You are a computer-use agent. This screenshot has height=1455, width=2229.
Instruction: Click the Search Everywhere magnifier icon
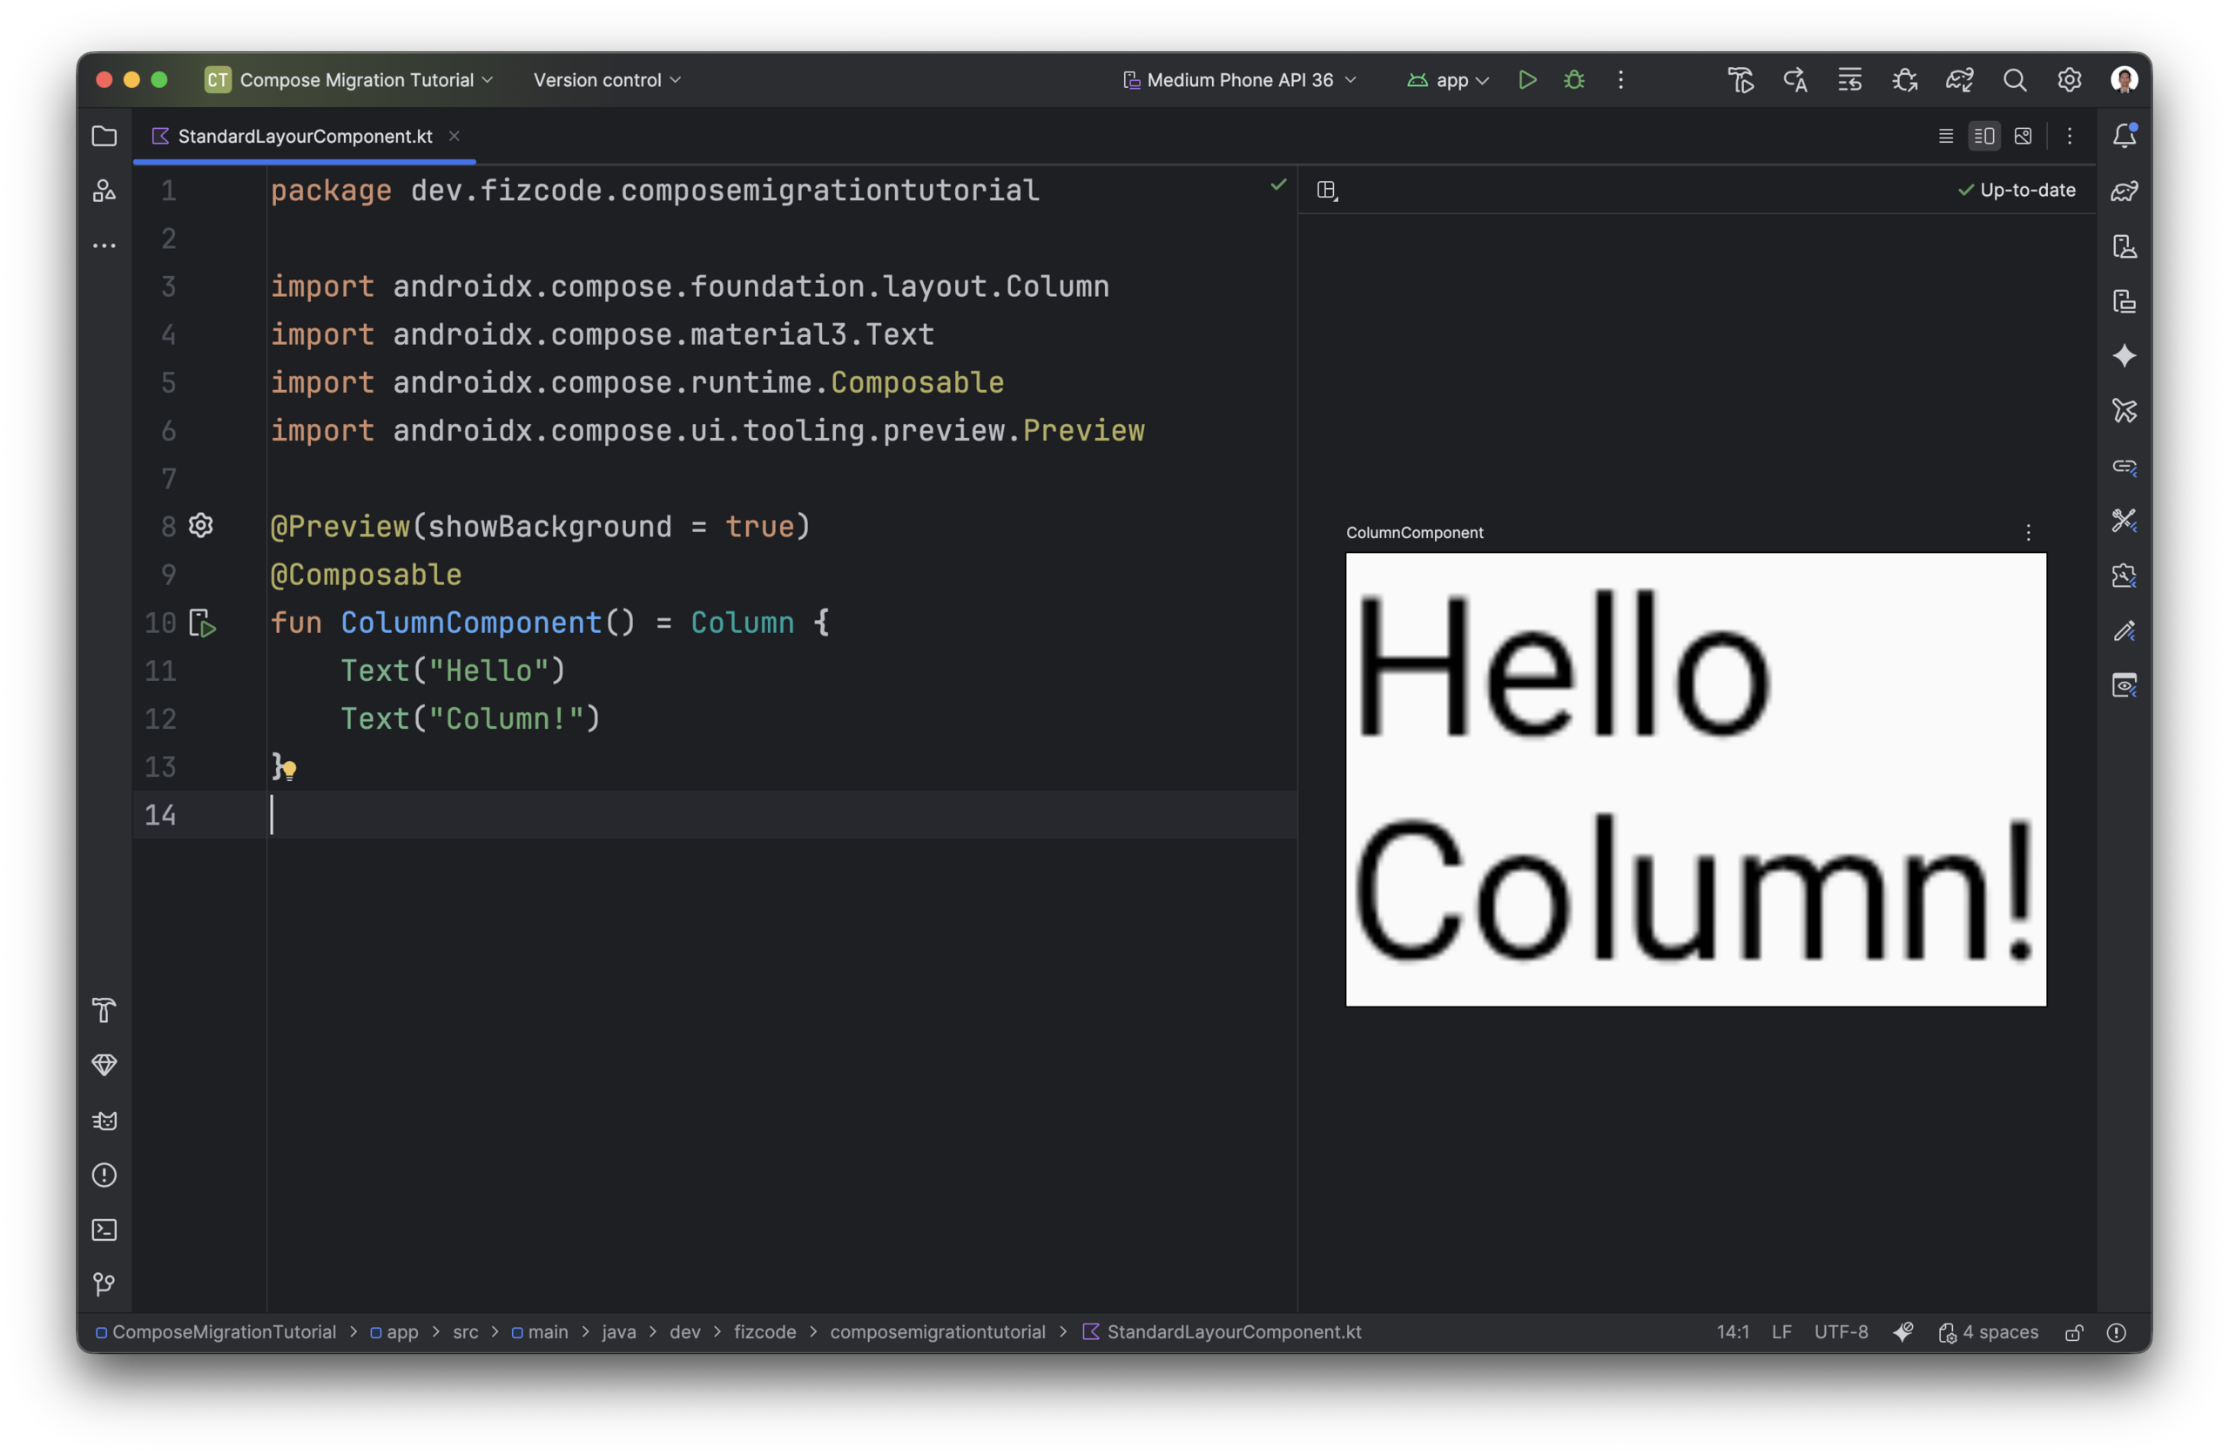2015,79
